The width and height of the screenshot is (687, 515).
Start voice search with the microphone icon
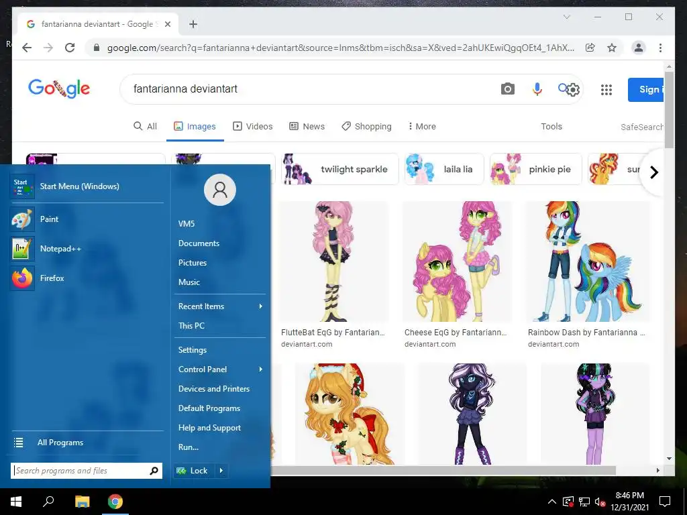click(x=537, y=89)
